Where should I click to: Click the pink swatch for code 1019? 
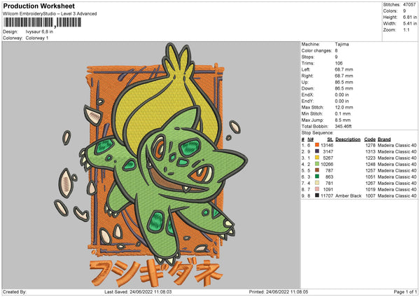click(317, 189)
